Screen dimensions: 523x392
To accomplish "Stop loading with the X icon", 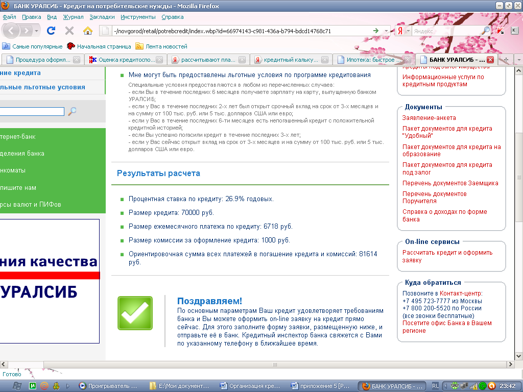I will pyautogui.click(x=69, y=31).
